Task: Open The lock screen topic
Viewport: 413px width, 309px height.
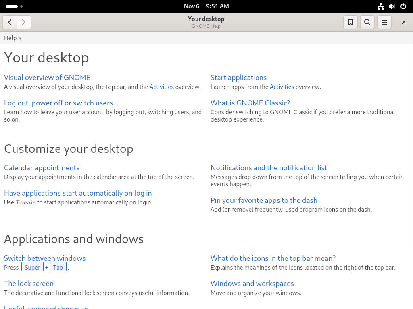Action: (x=29, y=284)
